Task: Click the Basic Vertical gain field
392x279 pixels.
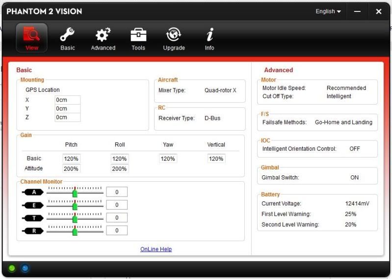Action: tap(216, 159)
